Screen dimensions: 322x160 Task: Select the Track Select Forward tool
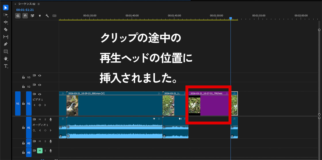click(x=6, y=15)
